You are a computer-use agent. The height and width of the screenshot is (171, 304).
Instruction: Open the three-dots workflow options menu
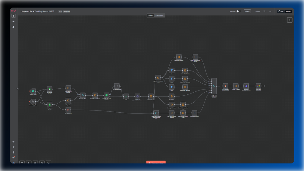[270, 12]
